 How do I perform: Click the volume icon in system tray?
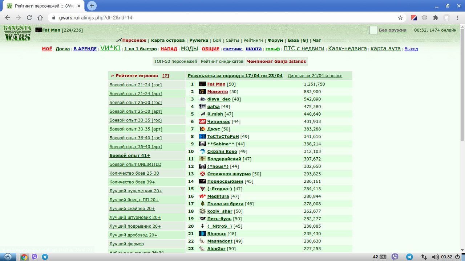tap(436, 257)
